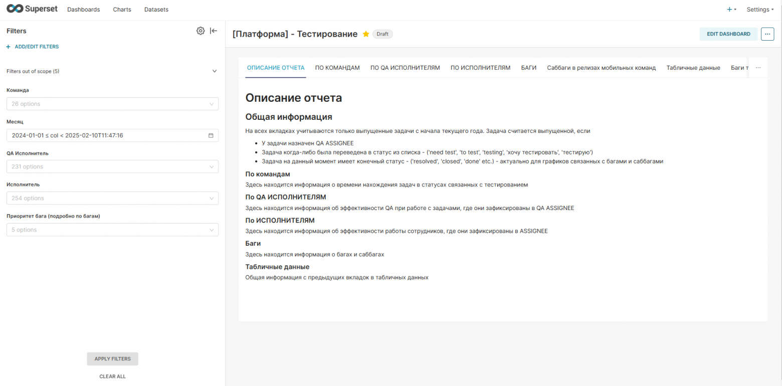This screenshot has width=782, height=386.
Task: Click the EDIT DASHBOARD button
Action: pyautogui.click(x=728, y=34)
